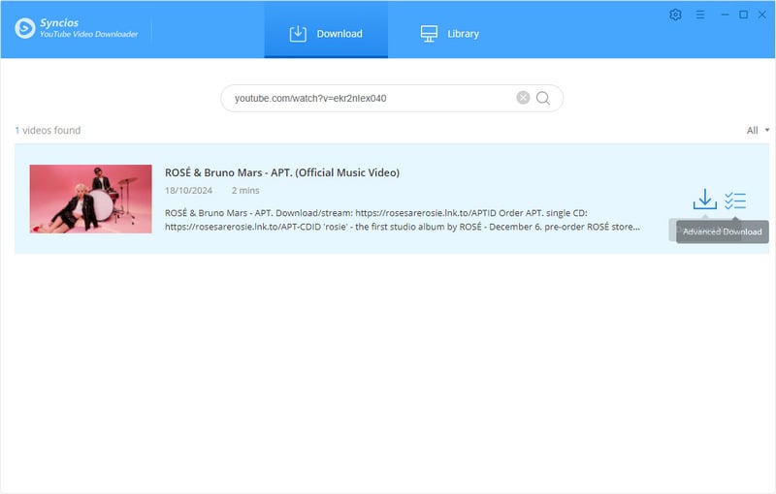
Task: Click the video description text
Action: 403,220
